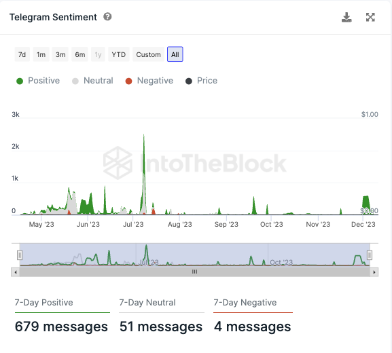392x353 pixels.
Task: Open the Telegram Sentiment help tooltip icon
Action: [107, 17]
